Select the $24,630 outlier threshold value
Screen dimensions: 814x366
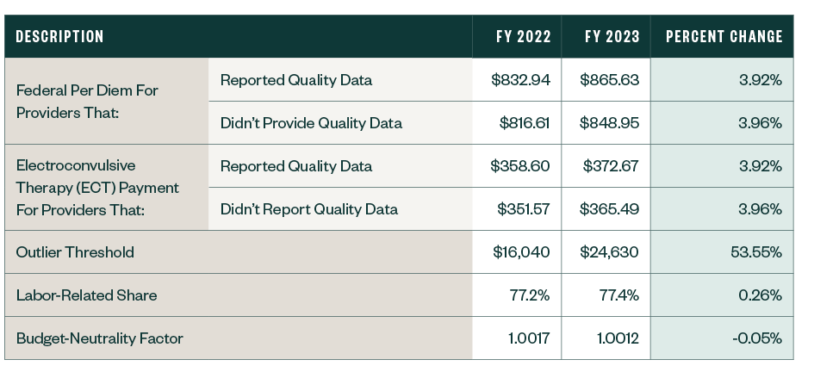(x=610, y=252)
